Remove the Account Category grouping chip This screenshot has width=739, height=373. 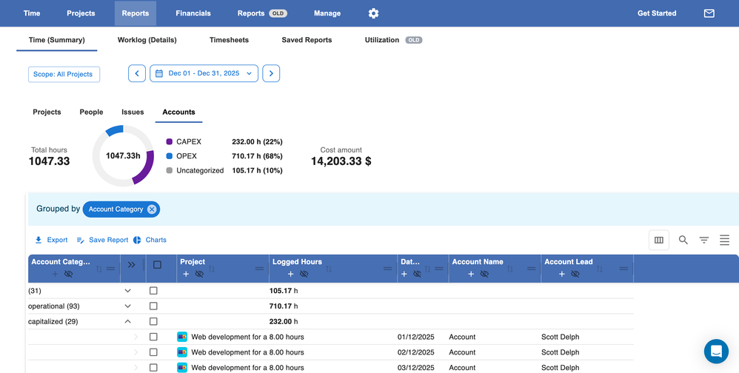point(152,209)
